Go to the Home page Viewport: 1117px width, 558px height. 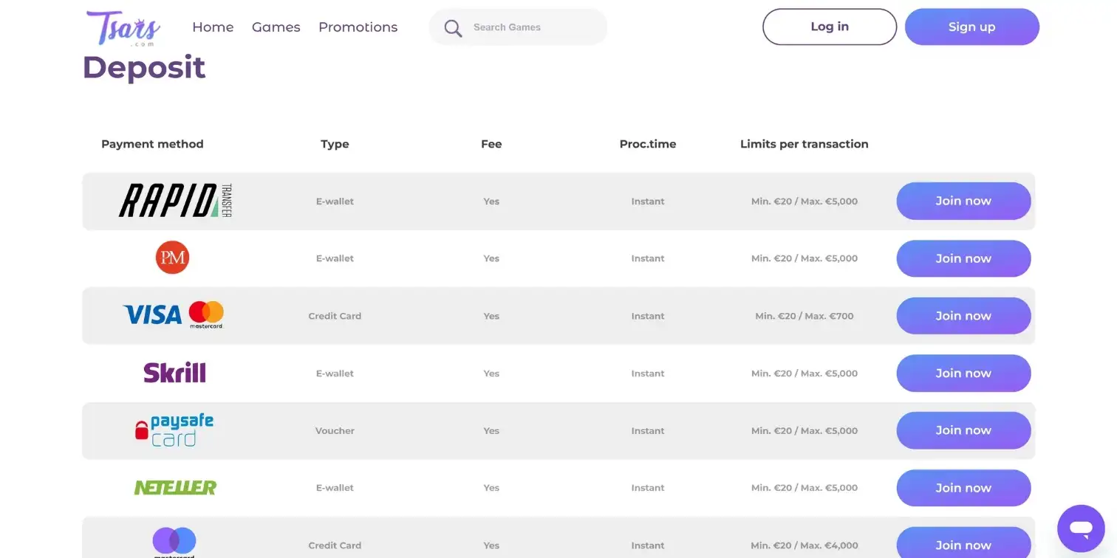213,27
